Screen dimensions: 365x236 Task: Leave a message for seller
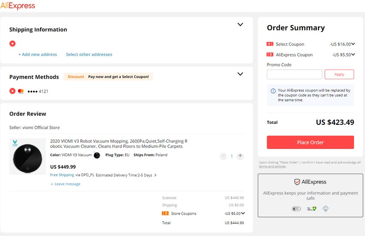point(65,184)
